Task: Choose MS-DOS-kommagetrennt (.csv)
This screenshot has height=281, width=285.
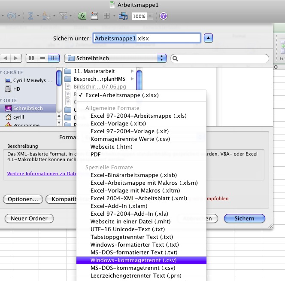Action: (141, 268)
